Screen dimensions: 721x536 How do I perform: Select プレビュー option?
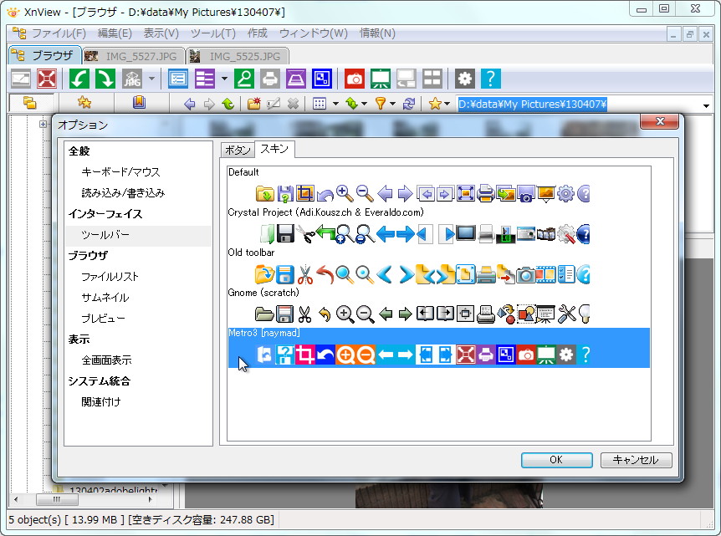click(x=103, y=318)
